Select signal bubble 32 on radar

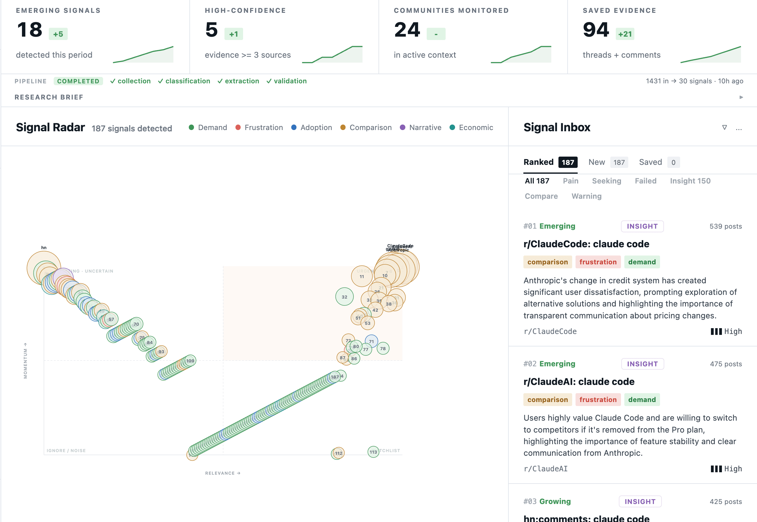pos(344,297)
